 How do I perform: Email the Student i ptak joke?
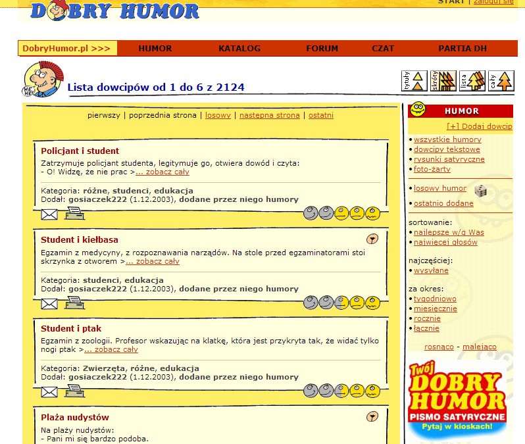[x=49, y=392]
